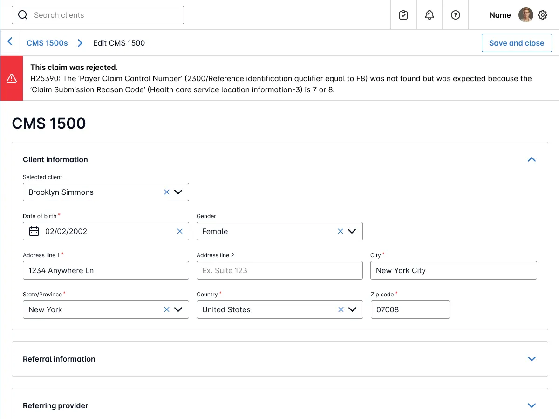Open notifications bell icon
This screenshot has height=419, width=559.
[429, 15]
